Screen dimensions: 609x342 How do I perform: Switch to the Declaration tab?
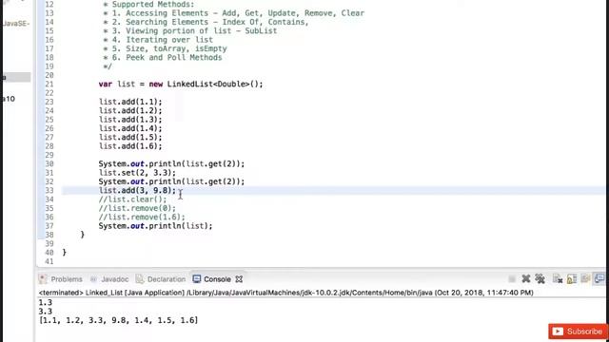tap(161, 279)
